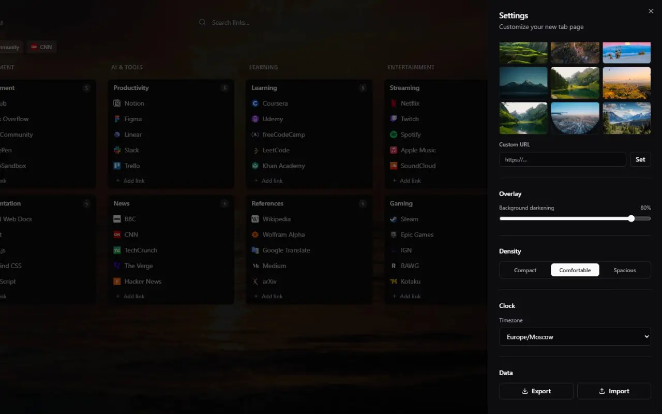Click the Google Translate icon

255,250
